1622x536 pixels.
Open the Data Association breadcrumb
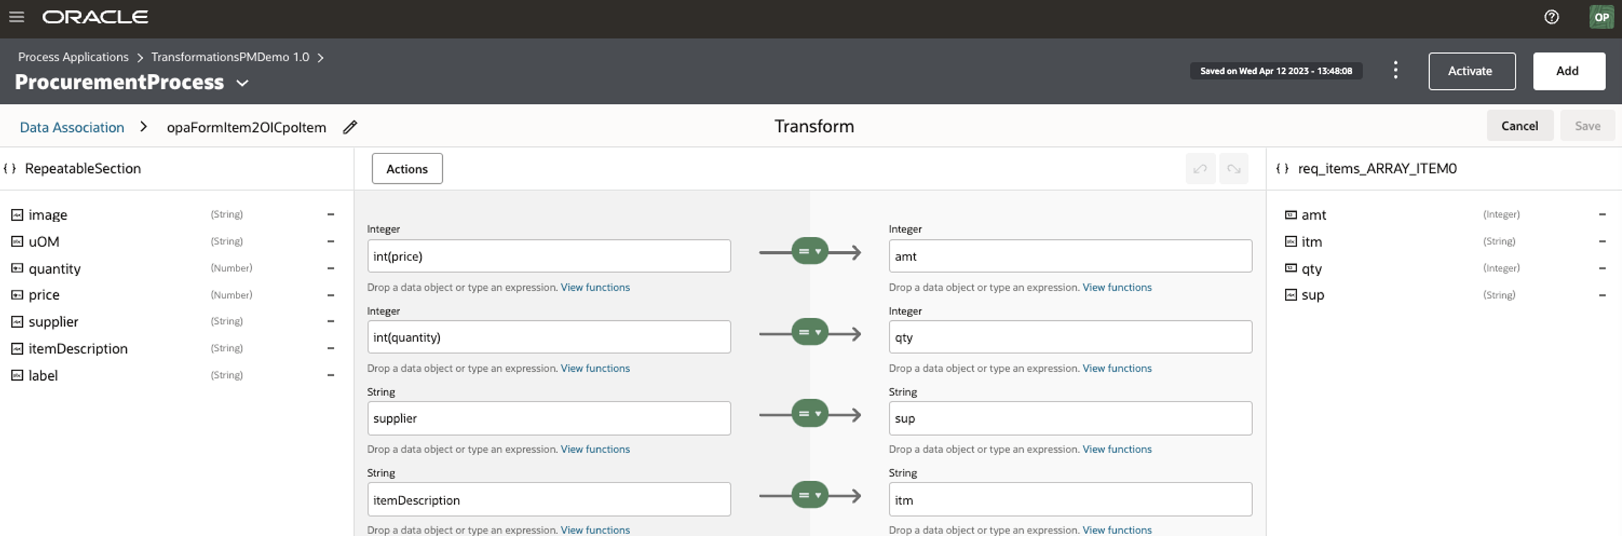72,127
